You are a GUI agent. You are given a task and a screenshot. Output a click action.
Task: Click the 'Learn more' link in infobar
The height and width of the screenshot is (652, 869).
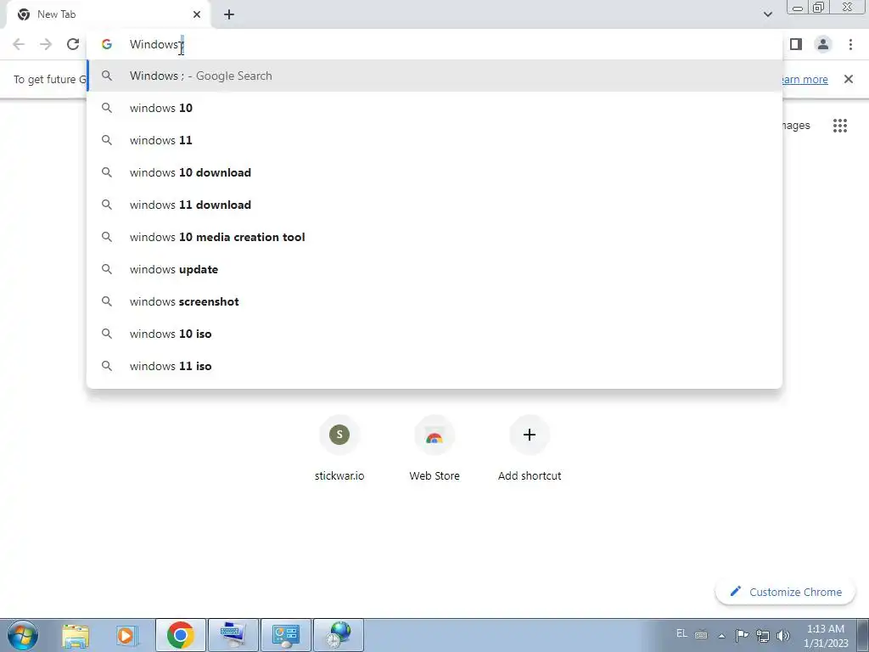pyautogui.click(x=805, y=79)
